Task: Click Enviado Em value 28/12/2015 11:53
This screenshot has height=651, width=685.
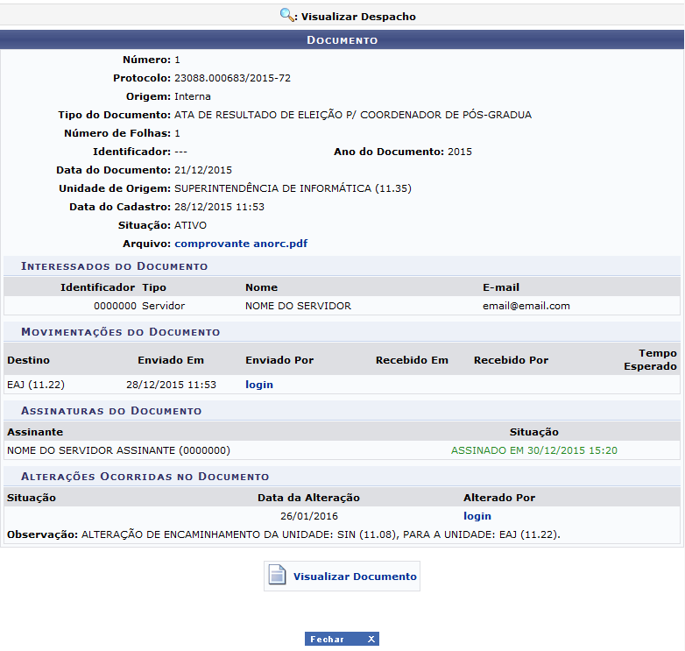Action: tap(172, 385)
